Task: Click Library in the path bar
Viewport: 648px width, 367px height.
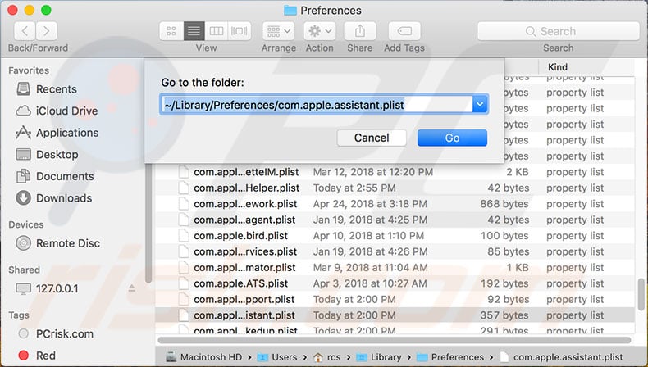Action: pyautogui.click(x=379, y=357)
